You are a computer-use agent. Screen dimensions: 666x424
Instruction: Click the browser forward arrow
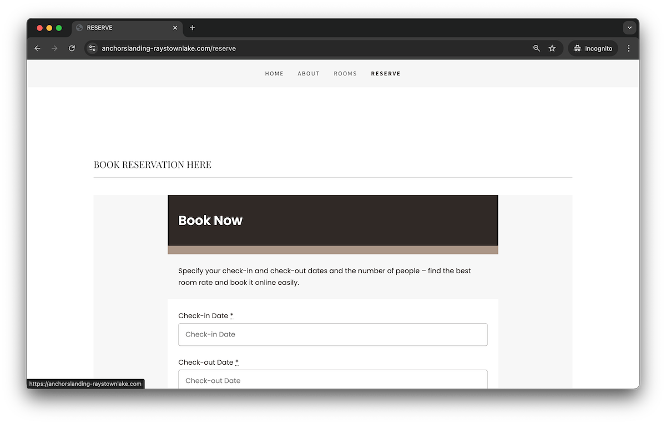click(x=54, y=48)
